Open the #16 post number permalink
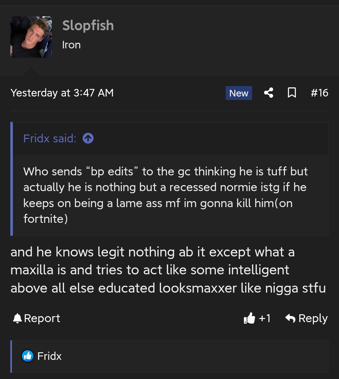339x379 pixels. coord(319,93)
